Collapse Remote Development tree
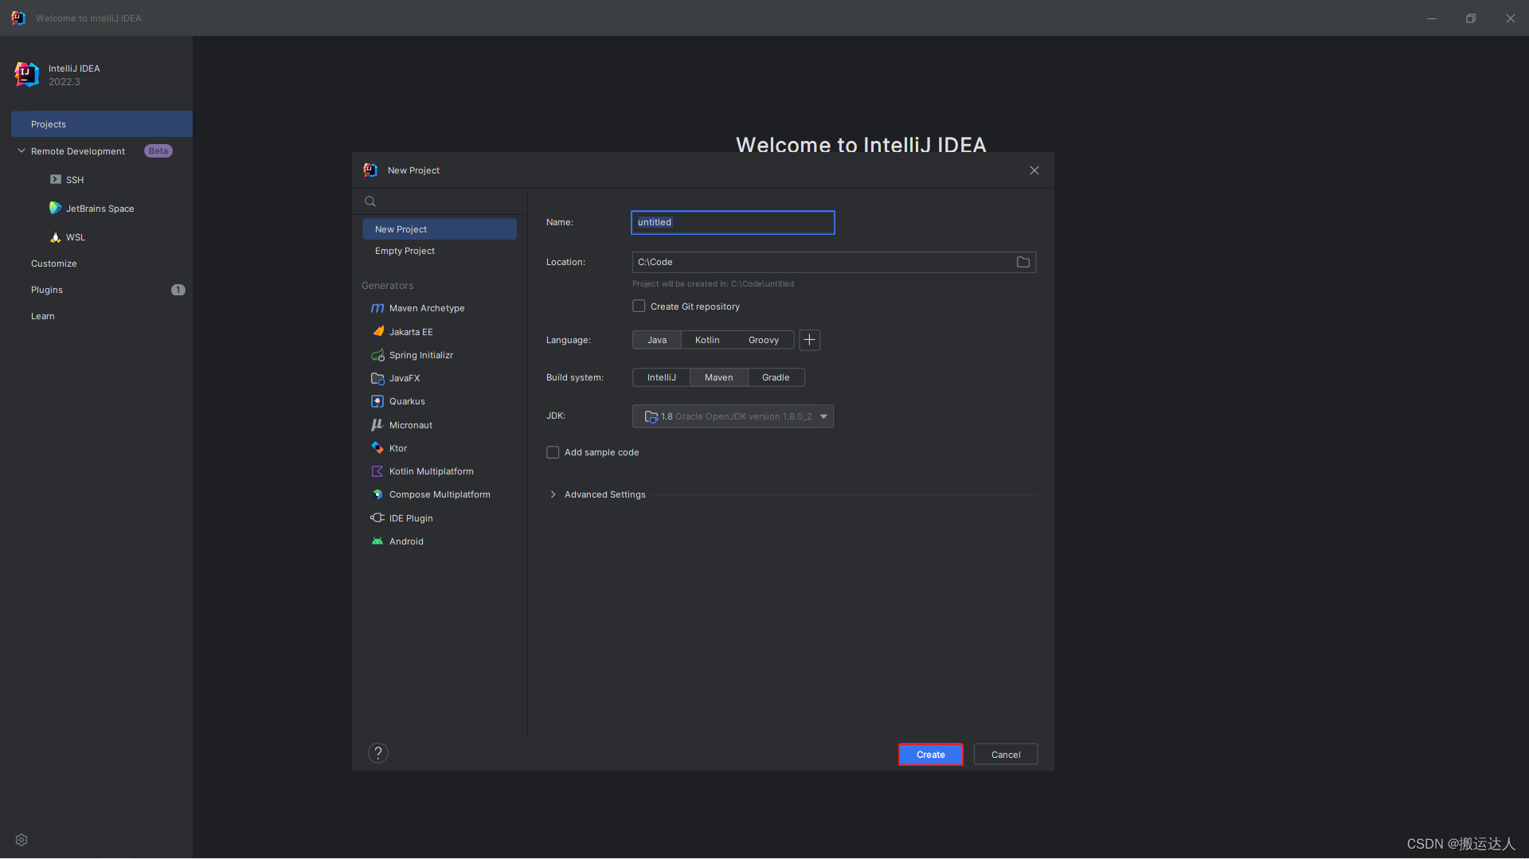The image size is (1529, 859). [x=22, y=151]
